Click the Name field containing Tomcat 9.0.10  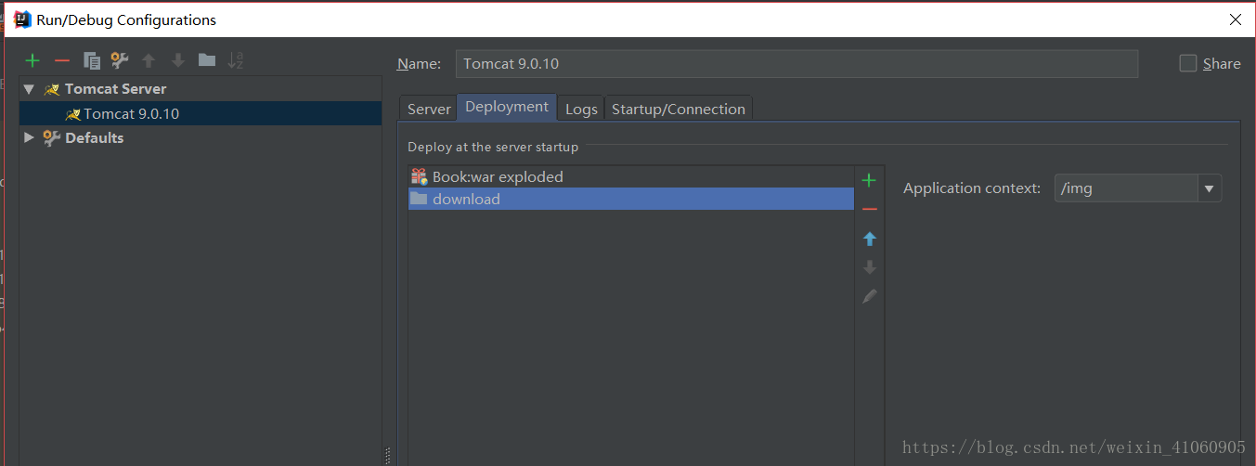point(796,63)
